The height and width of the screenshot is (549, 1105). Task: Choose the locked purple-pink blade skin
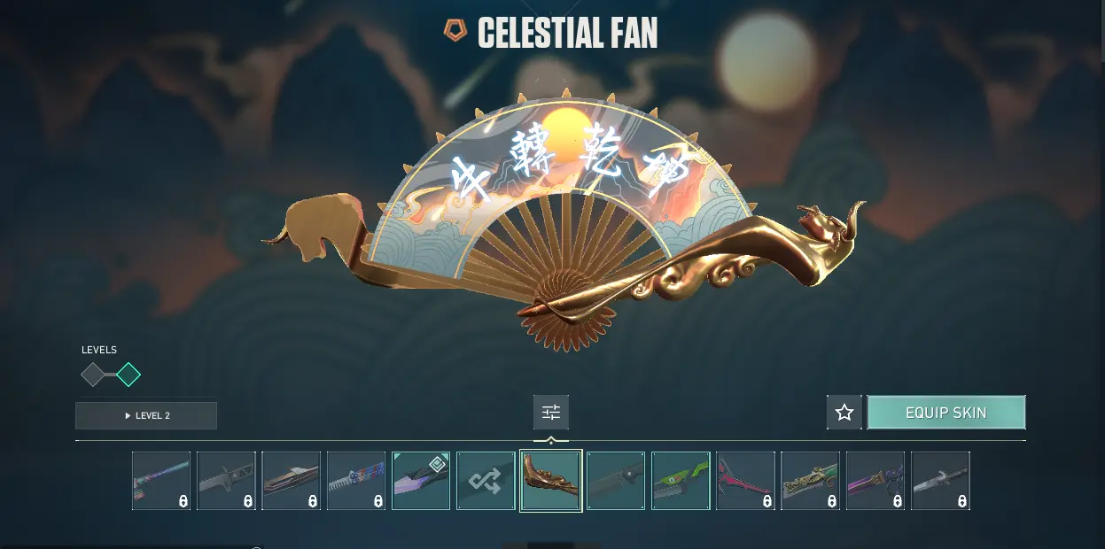875,481
